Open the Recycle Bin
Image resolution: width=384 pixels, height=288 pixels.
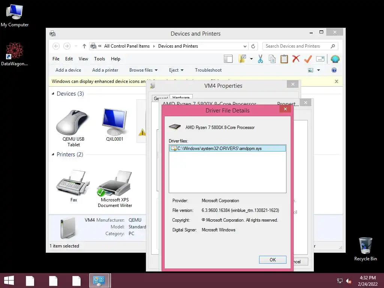(365, 249)
